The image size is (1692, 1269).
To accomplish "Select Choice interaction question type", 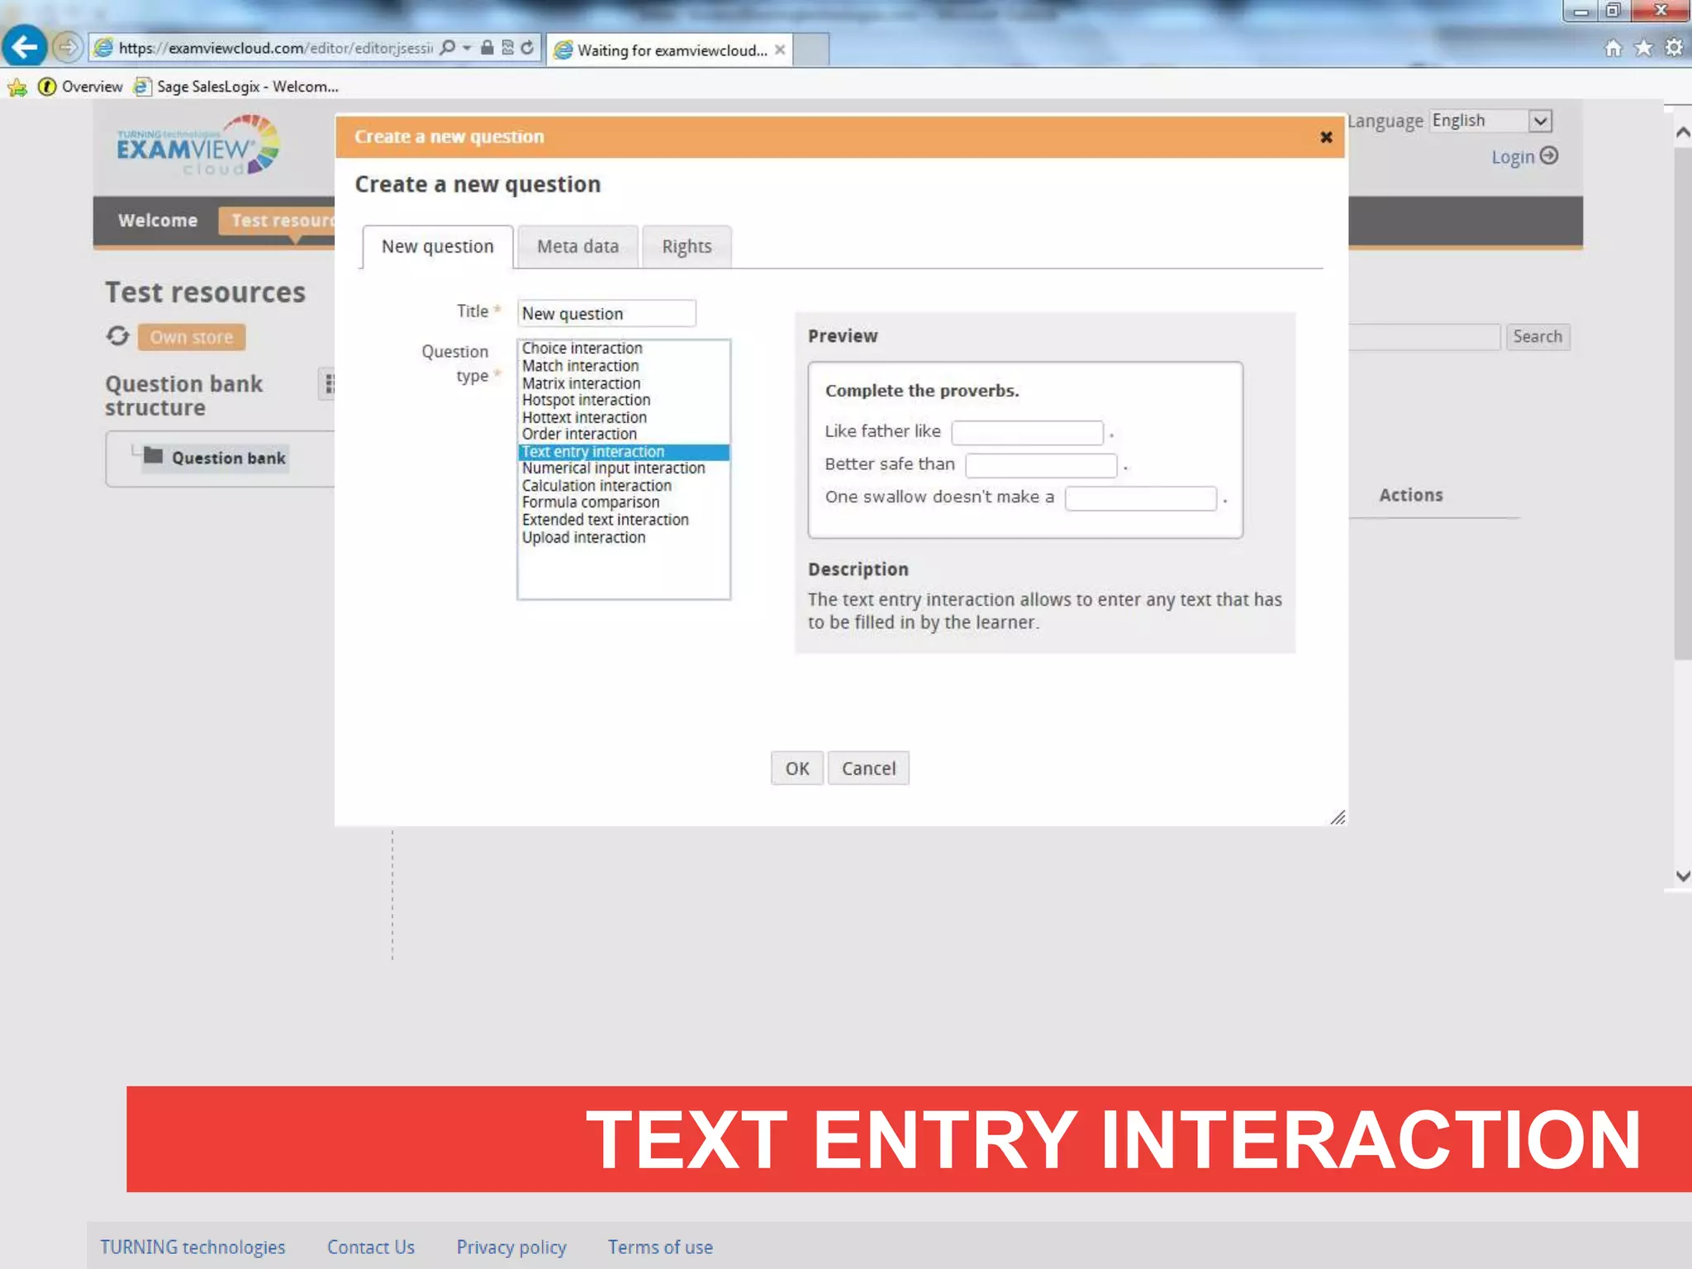I will tap(623, 349).
